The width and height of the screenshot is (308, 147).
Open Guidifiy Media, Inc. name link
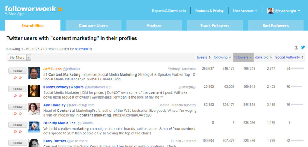click(x=60, y=123)
